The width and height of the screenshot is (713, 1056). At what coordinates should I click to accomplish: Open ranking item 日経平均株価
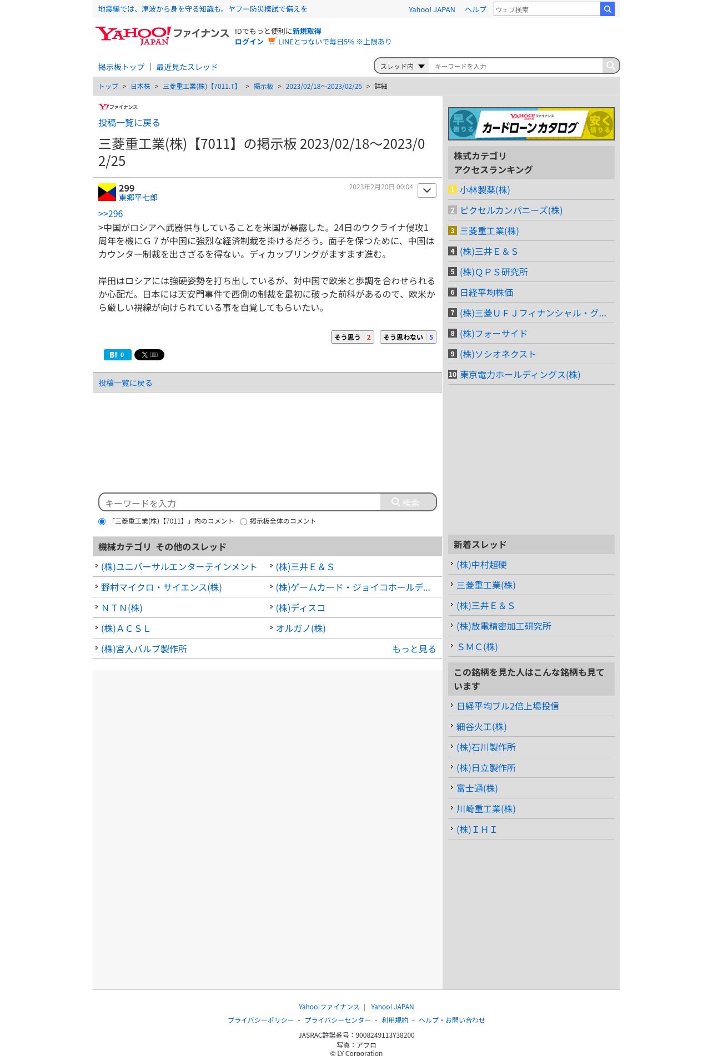486,293
